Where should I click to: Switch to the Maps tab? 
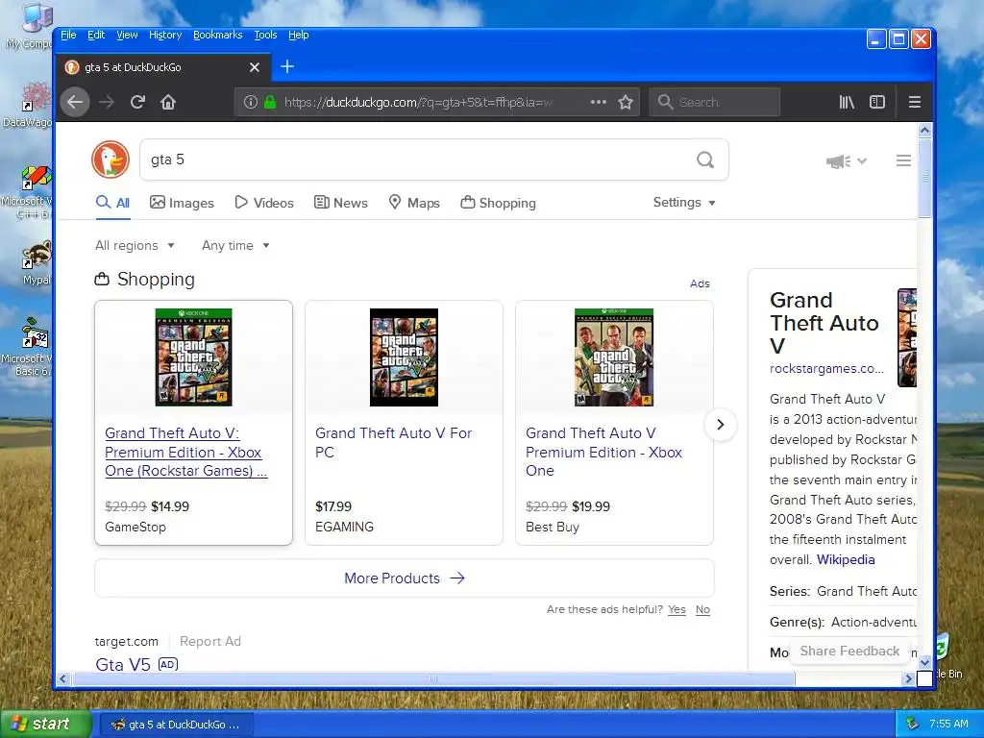414,203
